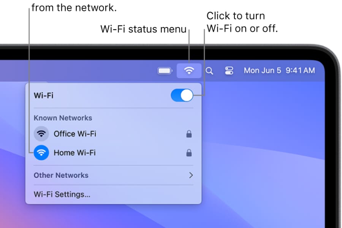This screenshot has width=342, height=228.
Task: Open the Control Center icon
Action: pos(229,71)
